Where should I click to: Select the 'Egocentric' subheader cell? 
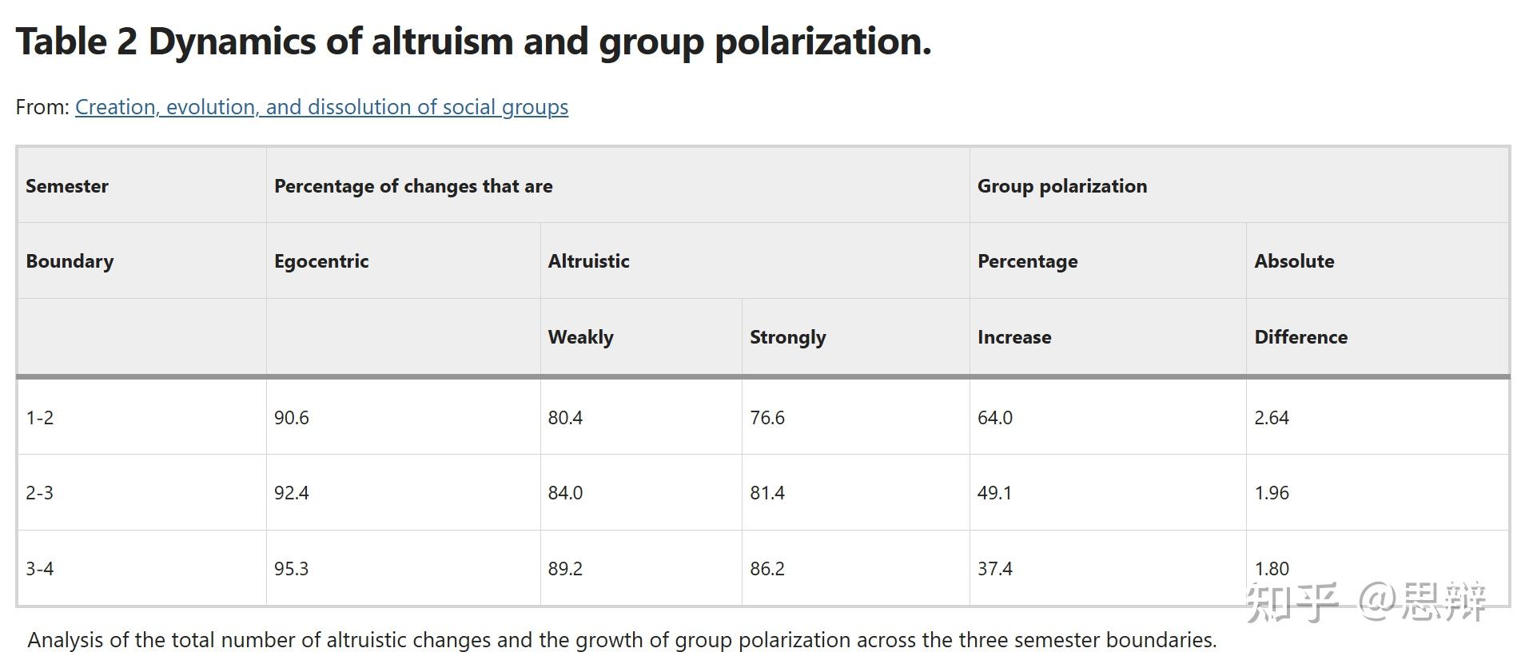(321, 261)
